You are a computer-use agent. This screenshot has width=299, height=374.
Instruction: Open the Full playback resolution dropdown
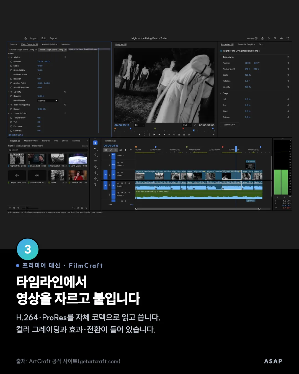click(x=187, y=125)
